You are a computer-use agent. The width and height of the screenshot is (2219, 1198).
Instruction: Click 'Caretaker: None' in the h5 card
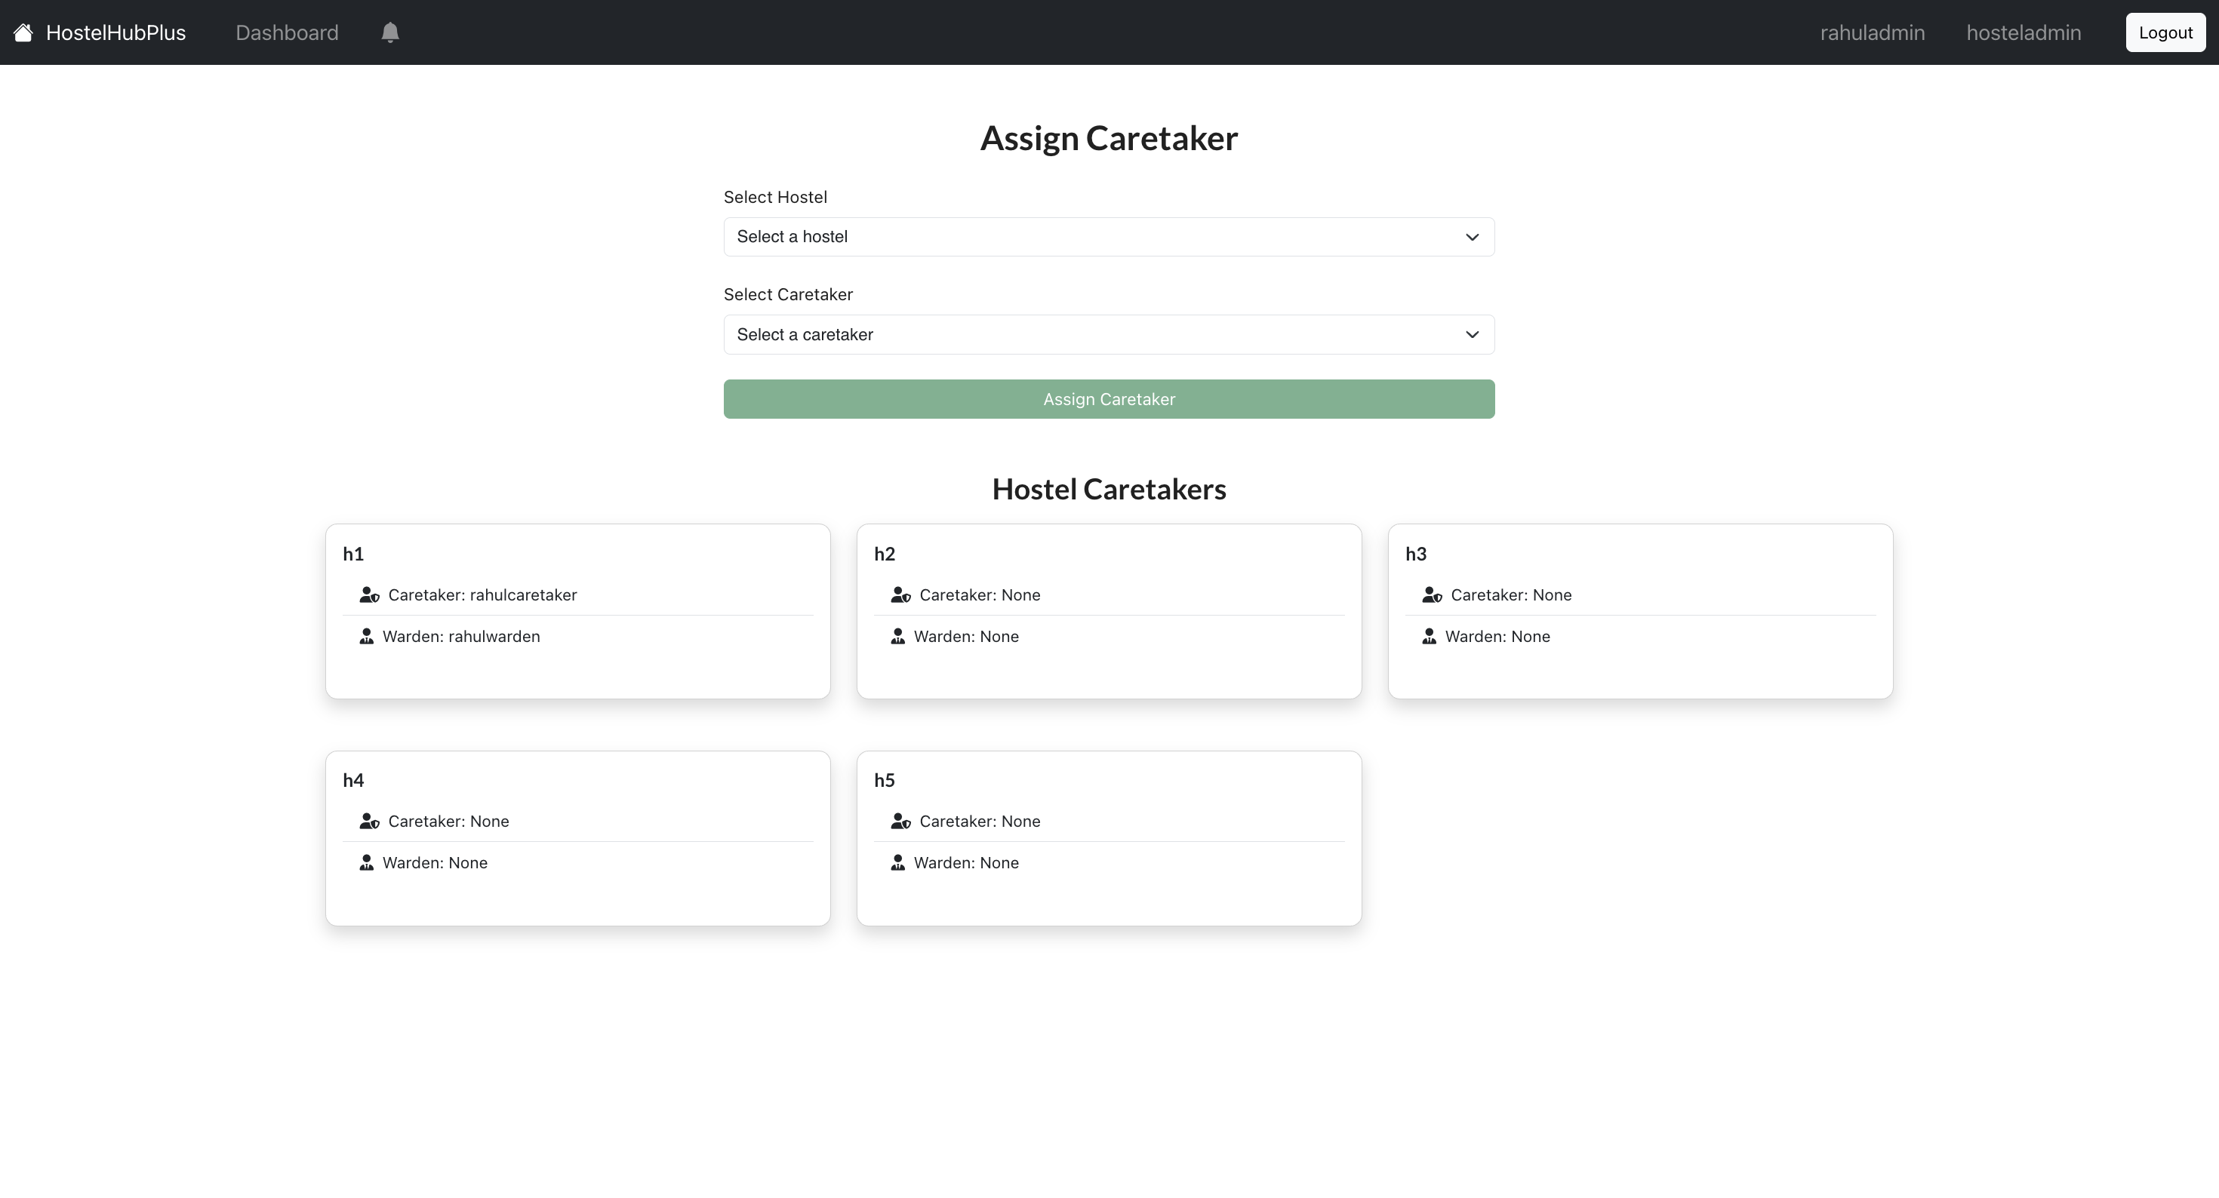click(980, 822)
